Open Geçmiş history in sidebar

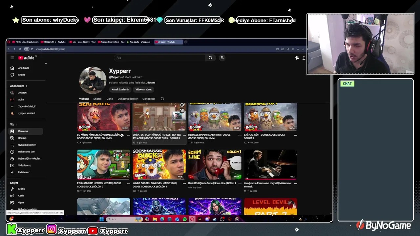[26, 138]
